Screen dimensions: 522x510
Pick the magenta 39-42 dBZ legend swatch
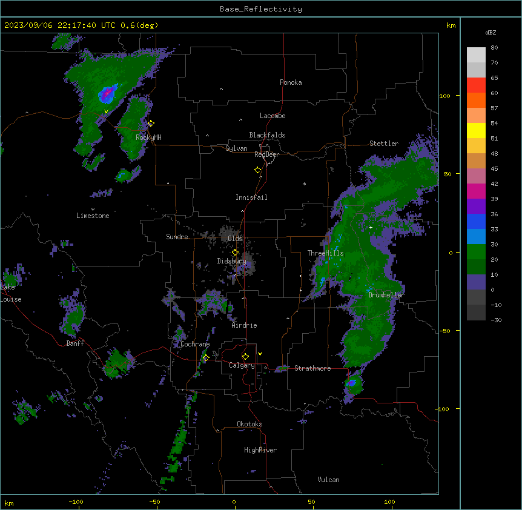[x=476, y=191]
